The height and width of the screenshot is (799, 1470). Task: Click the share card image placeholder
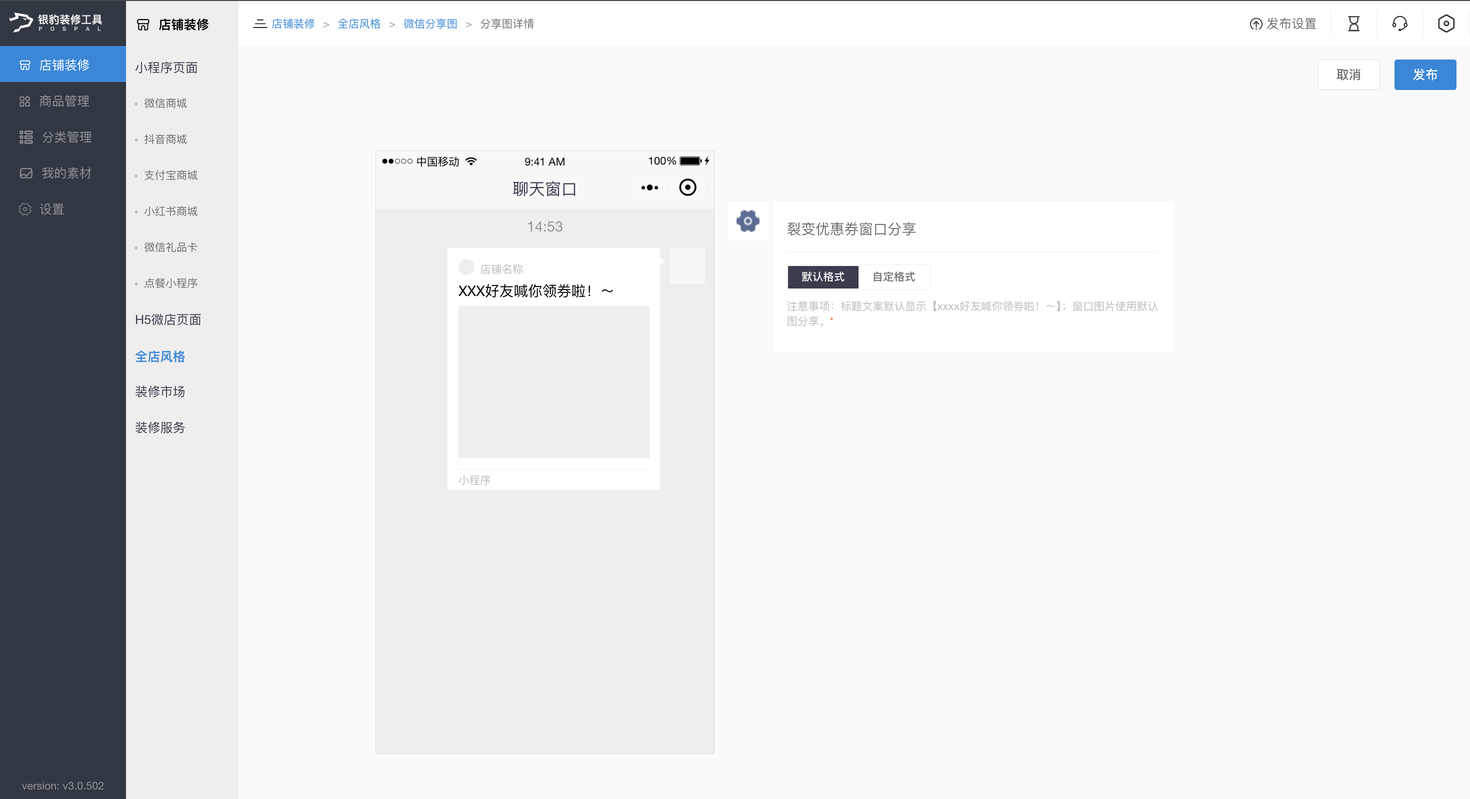[553, 382]
